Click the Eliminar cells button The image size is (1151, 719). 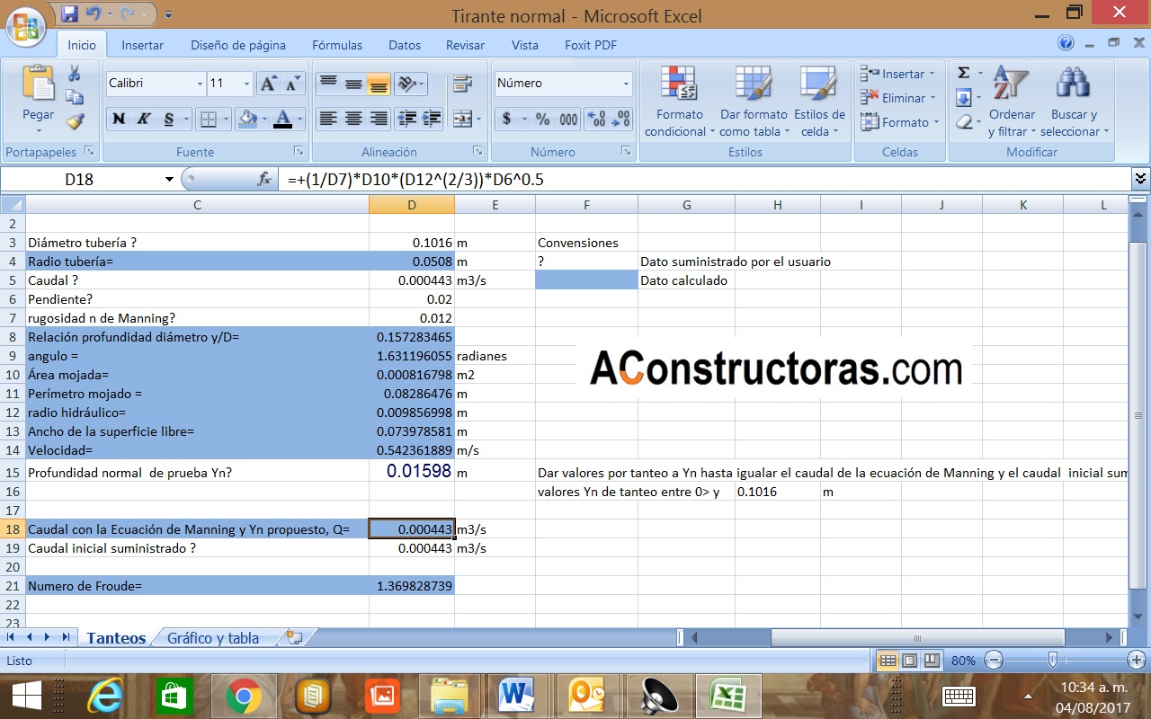(x=899, y=98)
